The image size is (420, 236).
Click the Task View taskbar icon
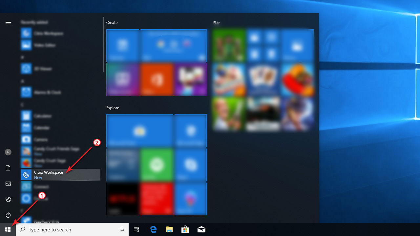coord(136,229)
